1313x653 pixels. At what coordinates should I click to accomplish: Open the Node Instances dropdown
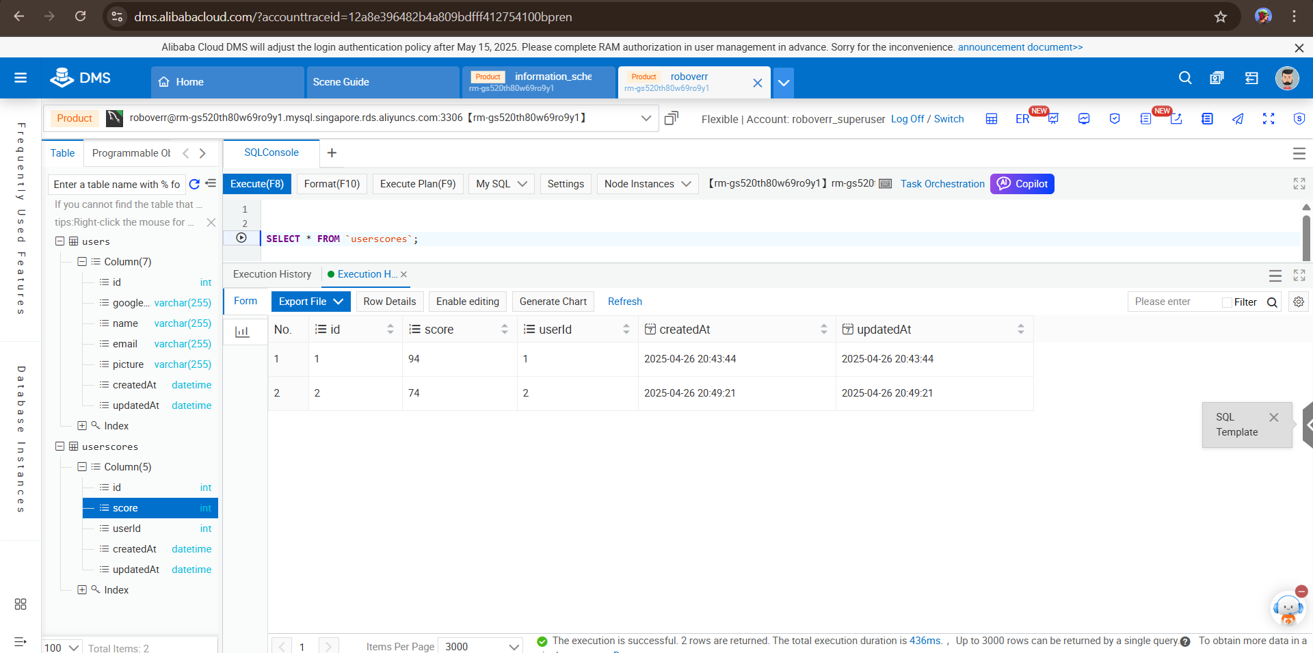pos(648,184)
